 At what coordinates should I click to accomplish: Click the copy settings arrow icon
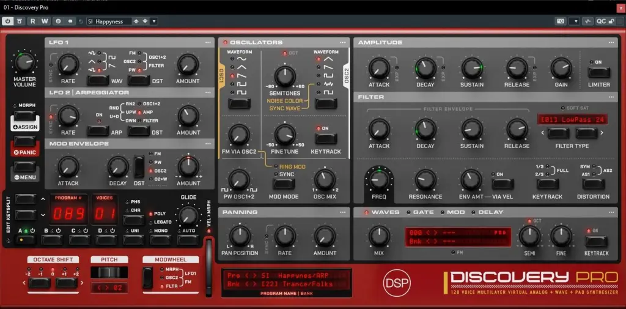click(x=70, y=21)
